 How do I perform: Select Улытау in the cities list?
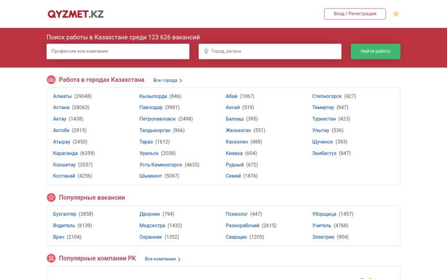coord(321,130)
